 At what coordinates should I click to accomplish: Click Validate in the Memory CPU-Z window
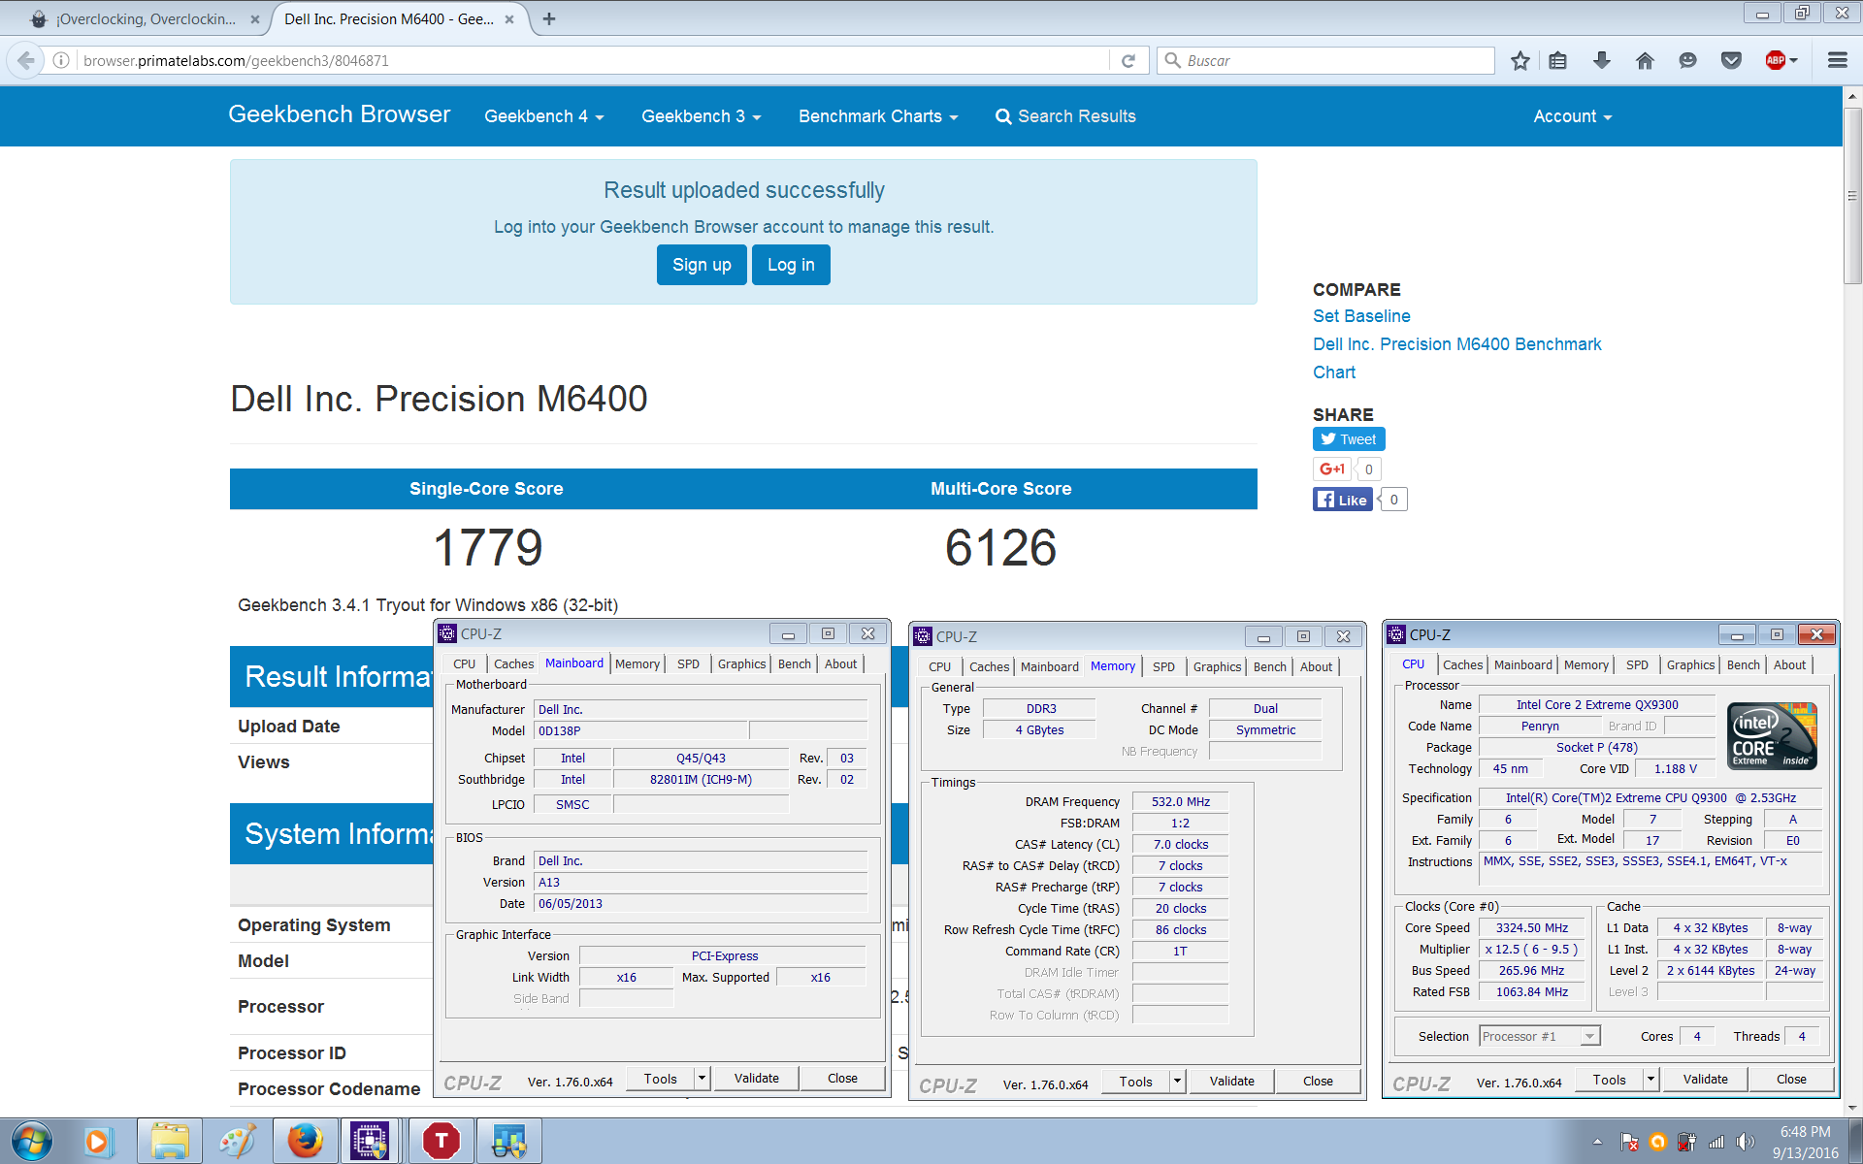tap(1231, 1081)
